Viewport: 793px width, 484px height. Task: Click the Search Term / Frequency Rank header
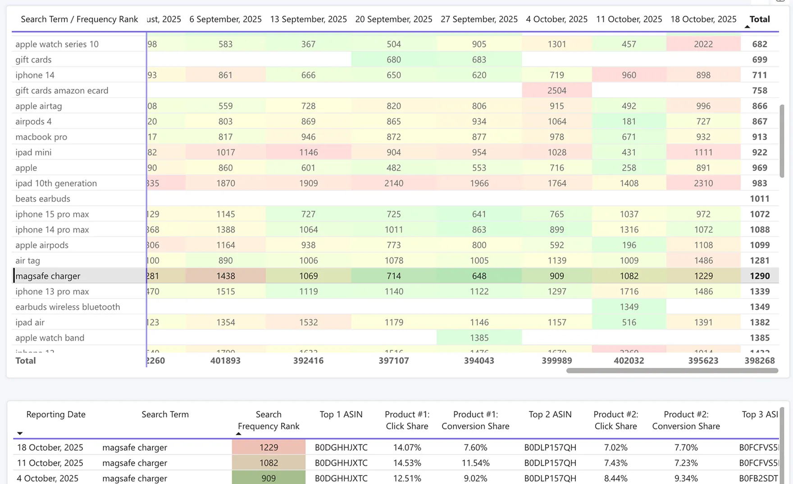[x=79, y=19]
